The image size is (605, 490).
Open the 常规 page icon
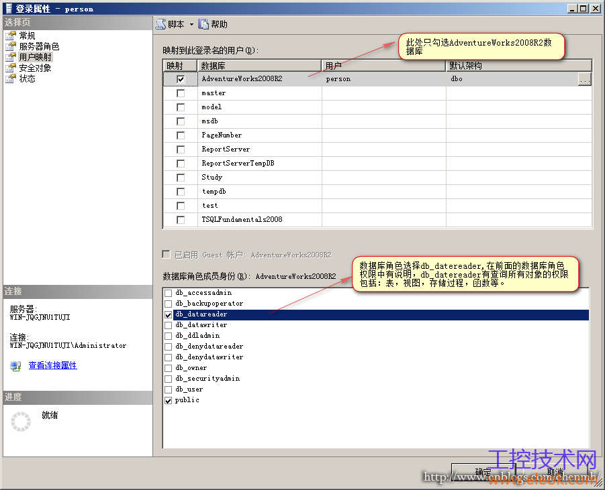pos(11,36)
